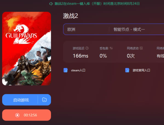Viewport: 164px width, 125px height.
Task: Open the game folder icon beside 启动游戏
Action: pyautogui.click(x=44, y=100)
